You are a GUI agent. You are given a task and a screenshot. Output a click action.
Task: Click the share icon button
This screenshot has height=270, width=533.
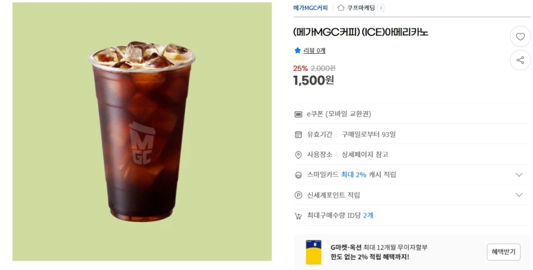(520, 60)
